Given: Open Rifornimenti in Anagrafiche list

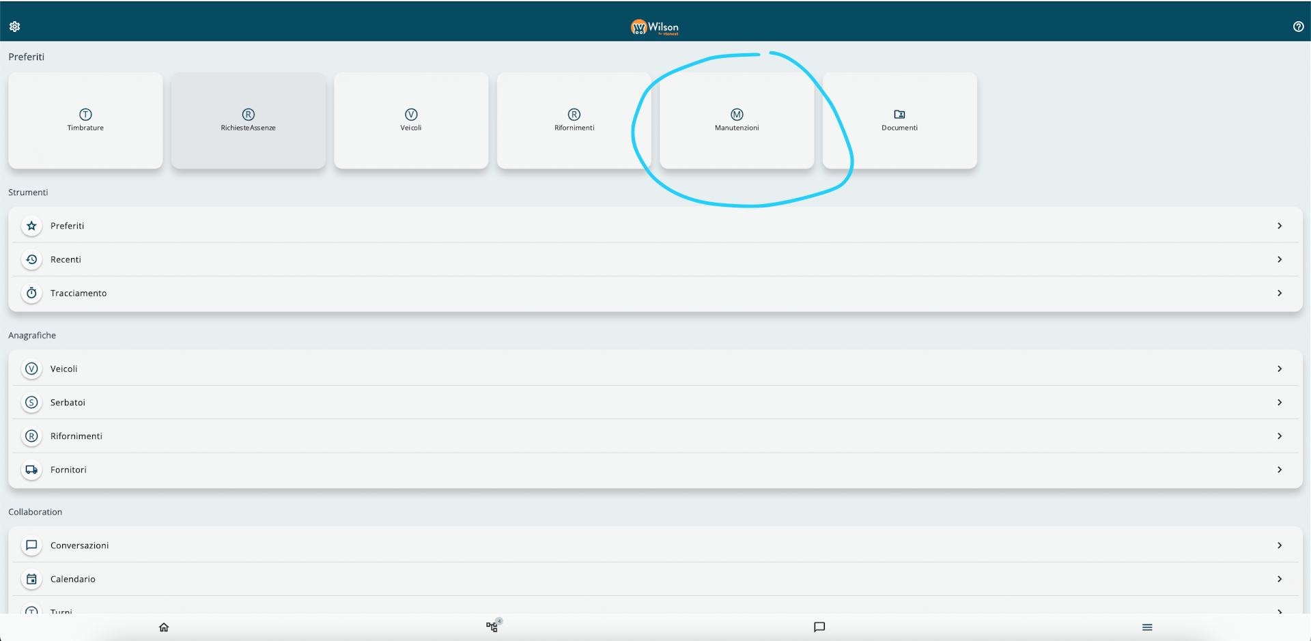Looking at the screenshot, I should coord(76,436).
